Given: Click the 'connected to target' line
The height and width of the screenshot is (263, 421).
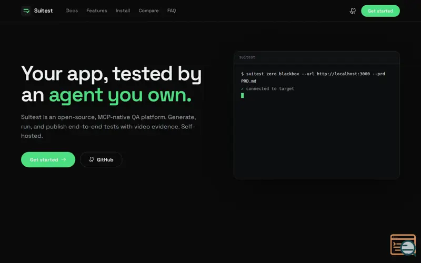Looking at the screenshot, I should (x=268, y=88).
